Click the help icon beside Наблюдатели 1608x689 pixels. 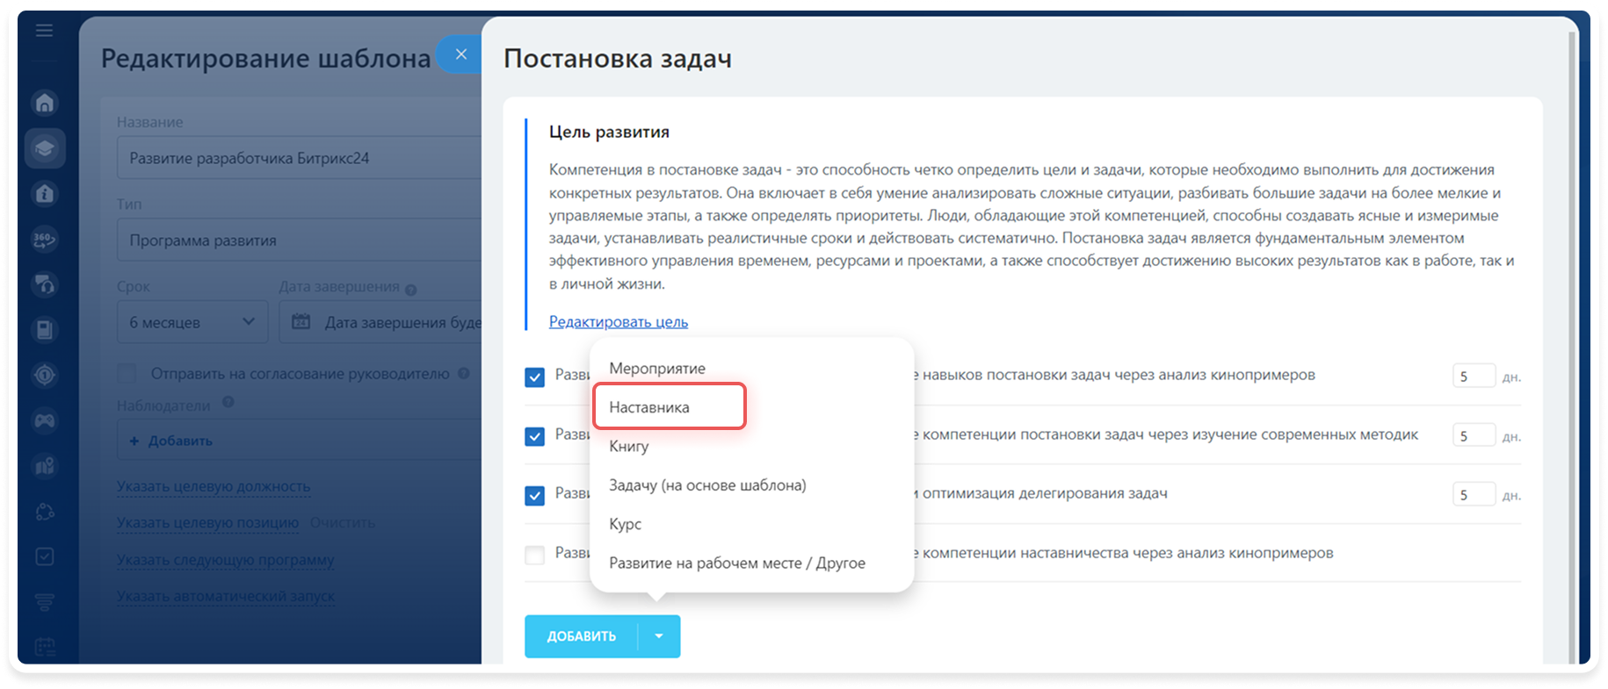coord(228,402)
